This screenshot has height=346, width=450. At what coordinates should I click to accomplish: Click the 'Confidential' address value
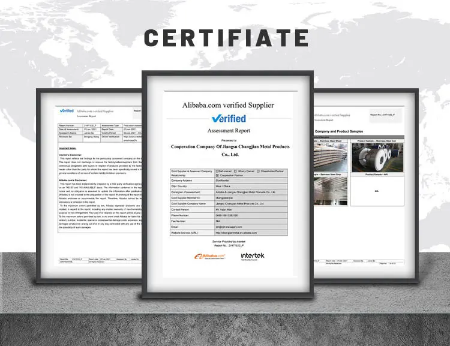[223, 180]
